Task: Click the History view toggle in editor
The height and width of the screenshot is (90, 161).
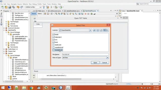Action: pos(40,13)
